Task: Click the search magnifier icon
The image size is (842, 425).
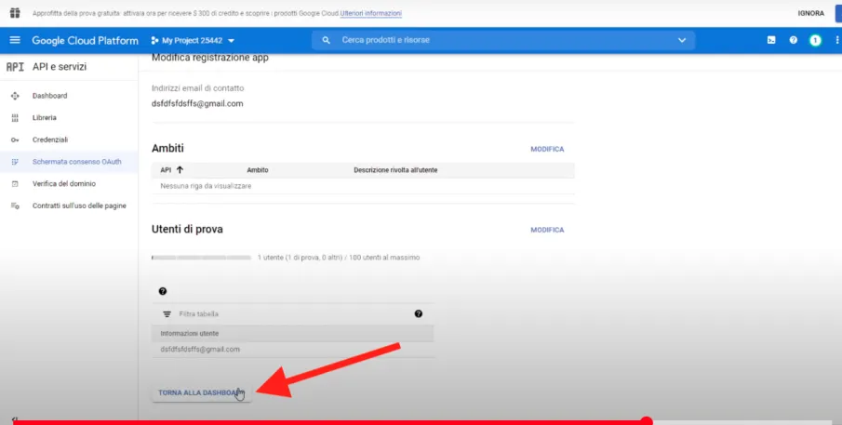Action: pos(326,40)
